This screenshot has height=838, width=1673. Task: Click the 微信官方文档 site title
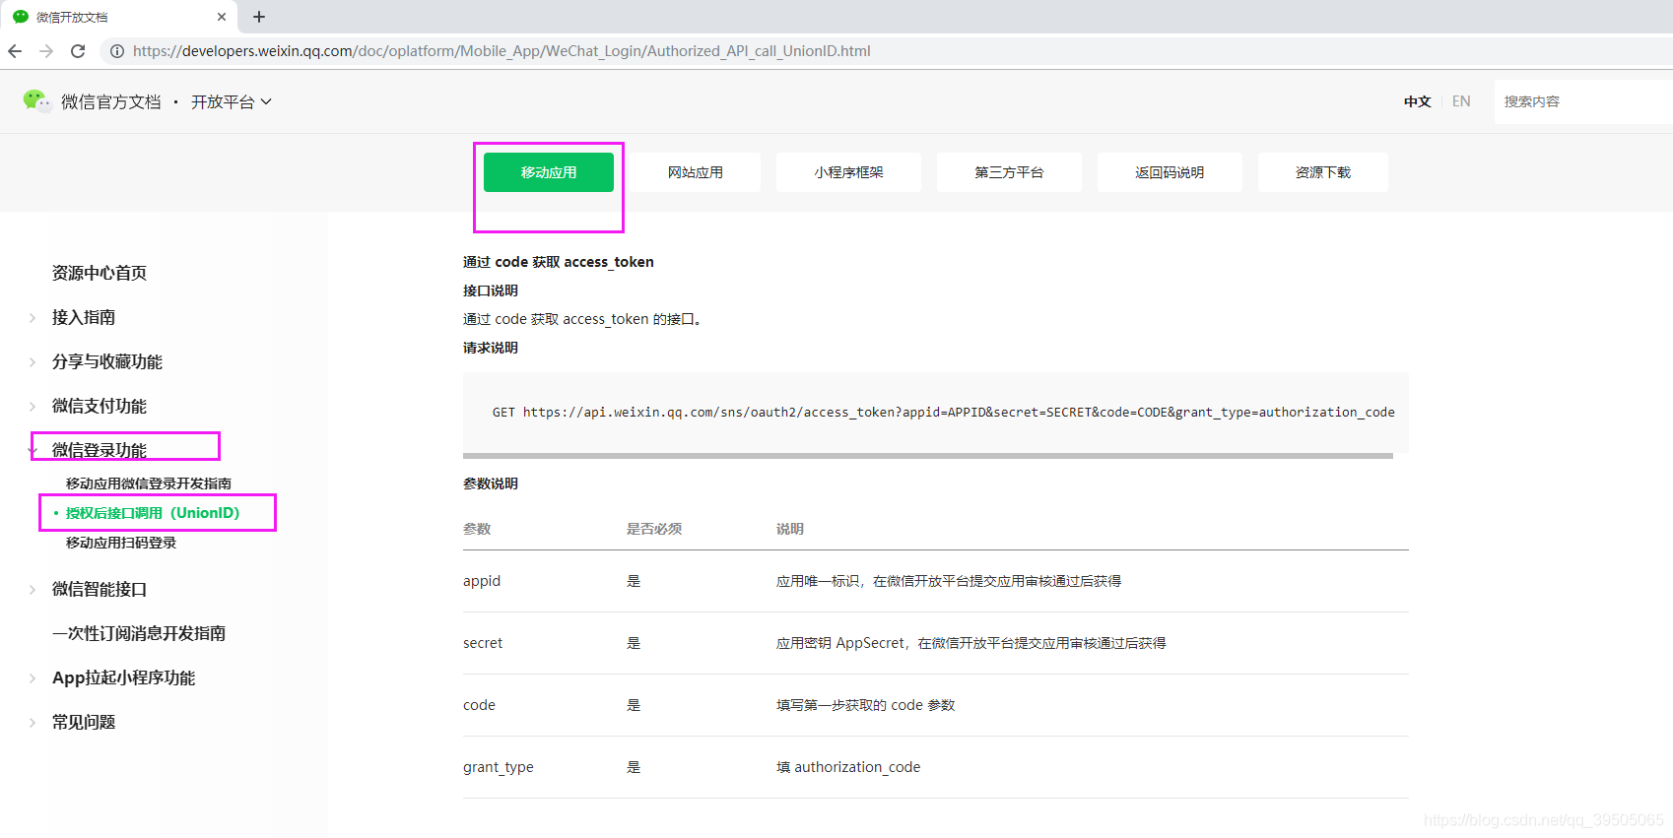pyautogui.click(x=111, y=101)
